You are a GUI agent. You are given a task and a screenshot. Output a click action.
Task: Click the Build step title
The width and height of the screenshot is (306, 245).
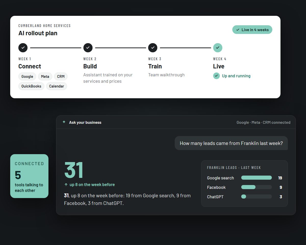pos(90,66)
